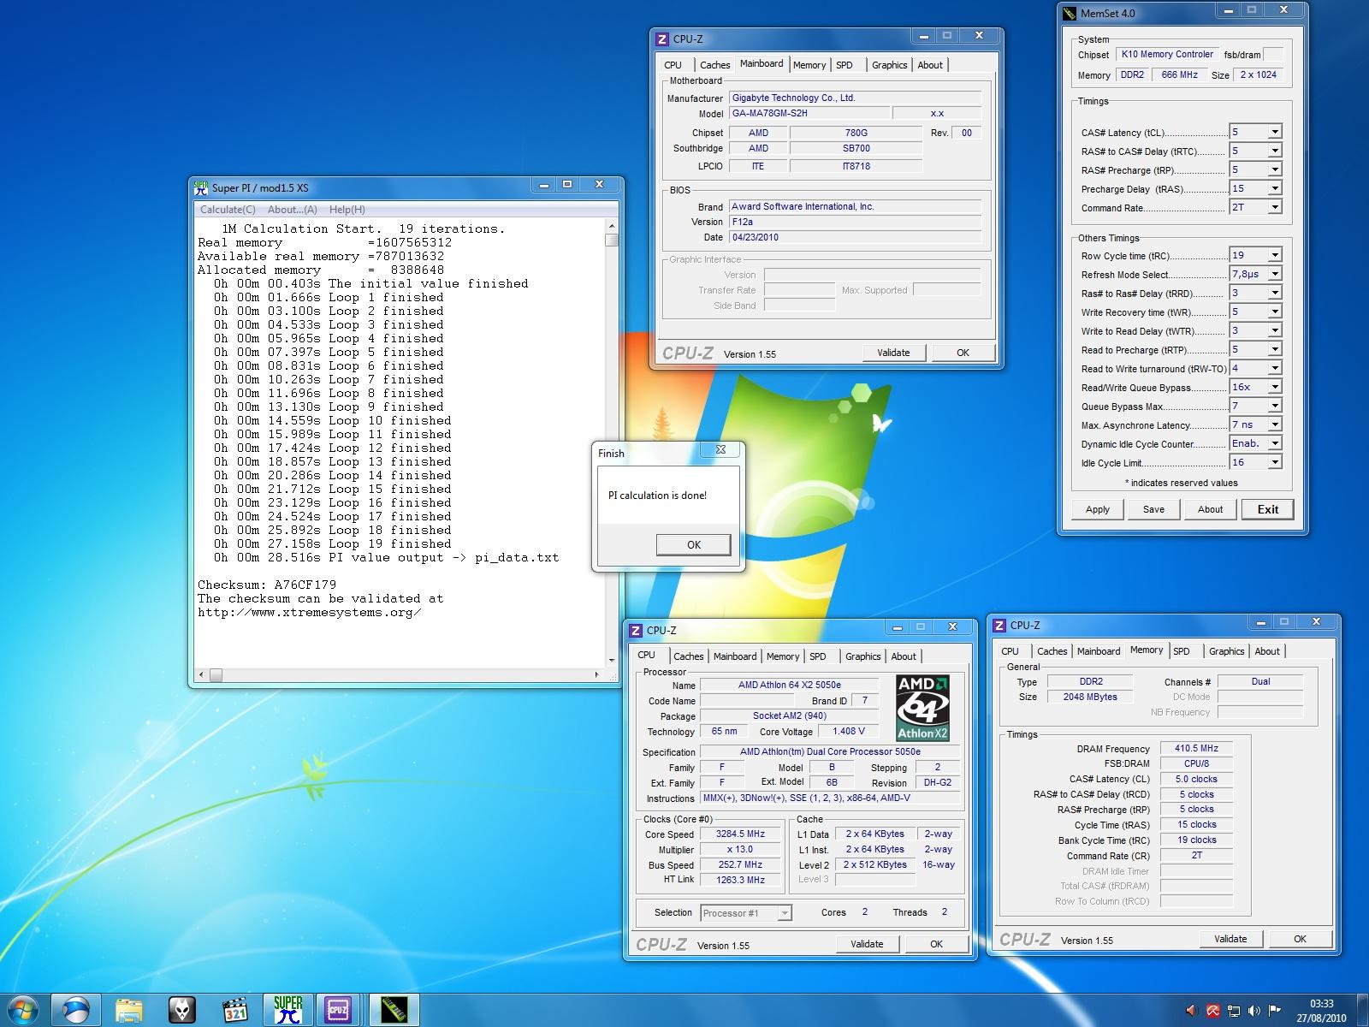Image resolution: width=1369 pixels, height=1027 pixels.
Task: Open Media Player Classic 321 taskbar icon
Action: pos(234,1011)
